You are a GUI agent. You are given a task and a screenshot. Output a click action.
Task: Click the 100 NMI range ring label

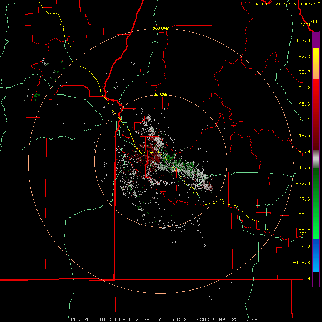click(161, 28)
